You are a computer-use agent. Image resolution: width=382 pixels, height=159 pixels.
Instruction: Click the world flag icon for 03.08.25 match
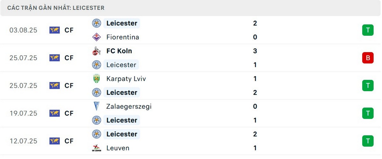55,30
